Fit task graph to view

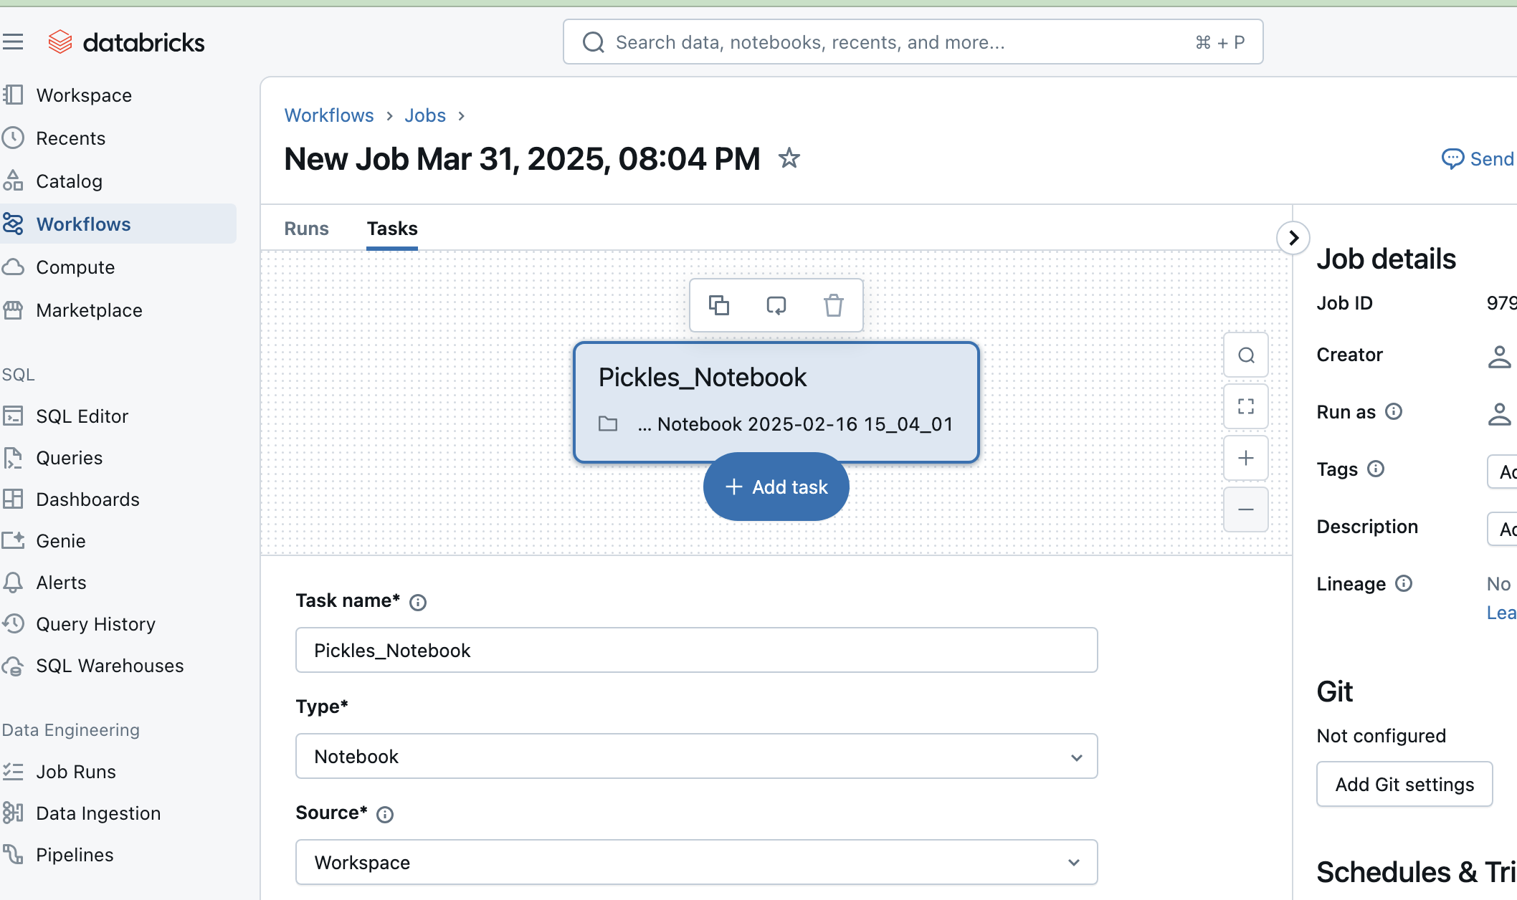click(x=1246, y=407)
